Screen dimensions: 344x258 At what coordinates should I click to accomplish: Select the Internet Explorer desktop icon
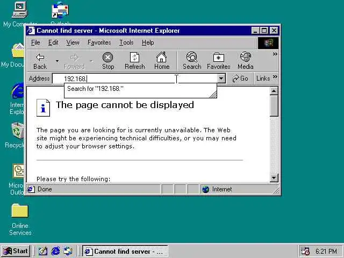point(18,91)
